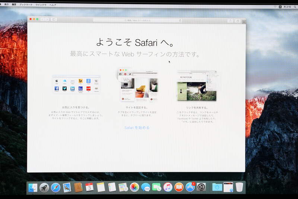Go back with Safari's back arrow
Screen dimensions: 298x199
tap(43, 19)
